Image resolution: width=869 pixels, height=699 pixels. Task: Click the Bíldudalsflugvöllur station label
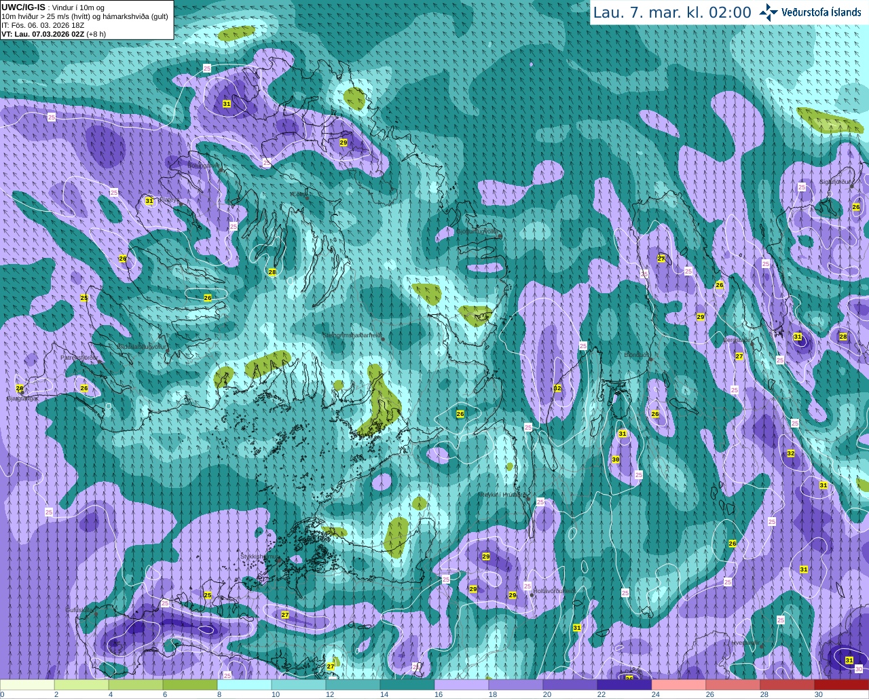click(141, 346)
